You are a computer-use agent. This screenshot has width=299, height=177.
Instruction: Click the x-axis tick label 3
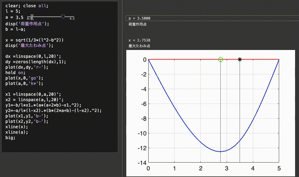pos(227,169)
